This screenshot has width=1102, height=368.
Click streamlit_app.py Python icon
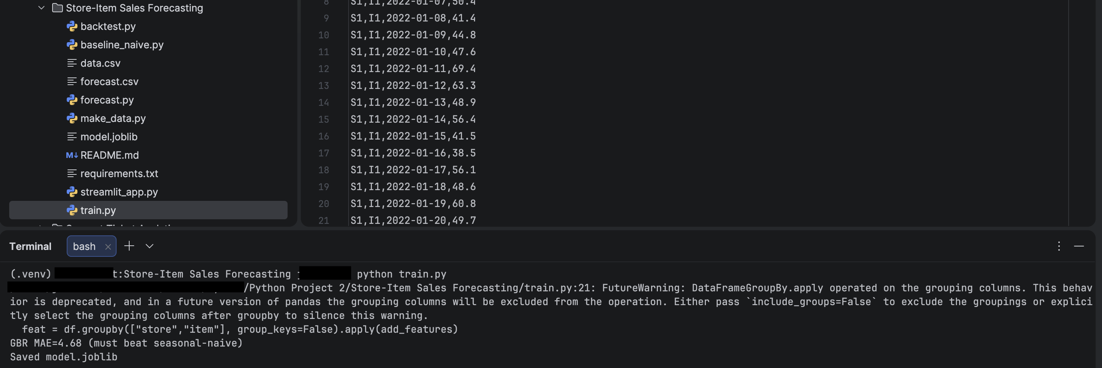click(x=72, y=192)
